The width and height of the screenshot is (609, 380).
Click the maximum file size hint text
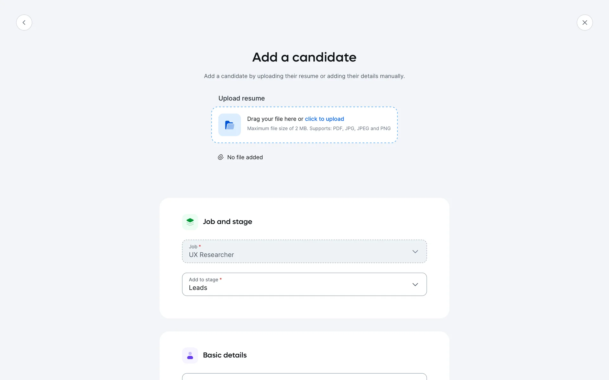point(319,129)
